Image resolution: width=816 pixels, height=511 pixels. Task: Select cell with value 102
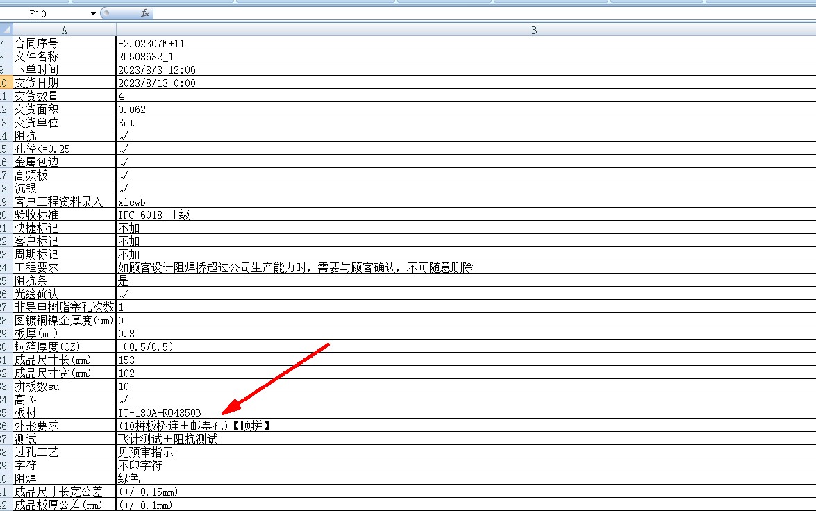click(x=466, y=373)
